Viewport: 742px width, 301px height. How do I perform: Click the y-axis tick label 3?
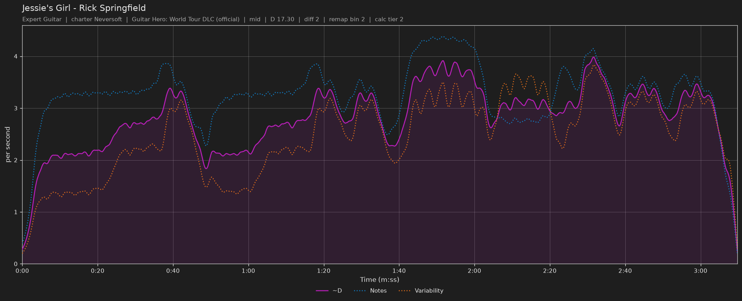point(16,108)
